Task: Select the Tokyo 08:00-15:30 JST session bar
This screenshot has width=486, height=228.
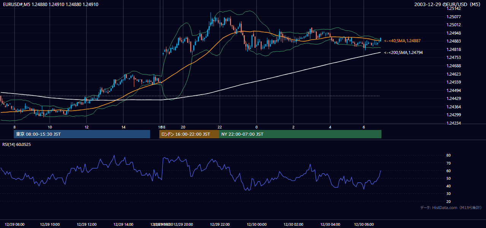Action: tap(82, 134)
